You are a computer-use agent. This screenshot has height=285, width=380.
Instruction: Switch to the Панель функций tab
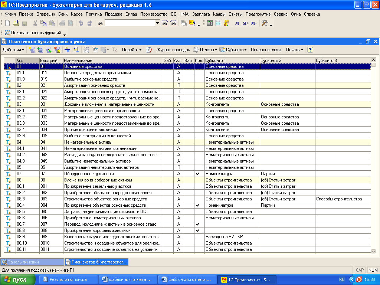[x=32, y=262]
